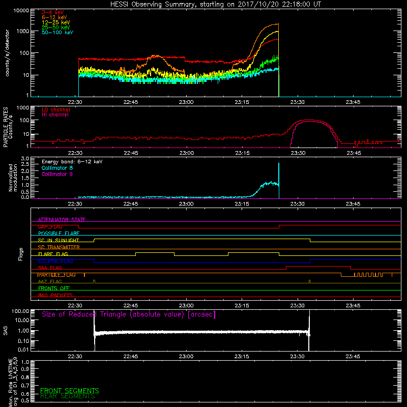Screen dimensions: 407x407
Task: Select the Collimator 9 legend entry
Action: click(57, 174)
